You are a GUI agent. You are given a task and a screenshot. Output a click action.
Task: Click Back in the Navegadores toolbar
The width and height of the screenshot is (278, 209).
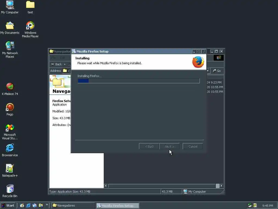(x=56, y=64)
